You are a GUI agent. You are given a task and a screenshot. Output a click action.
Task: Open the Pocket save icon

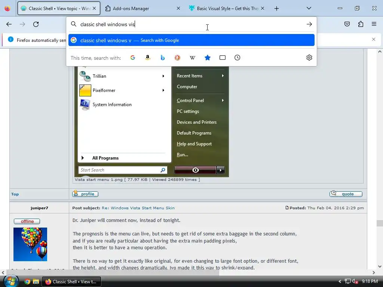[x=347, y=24]
